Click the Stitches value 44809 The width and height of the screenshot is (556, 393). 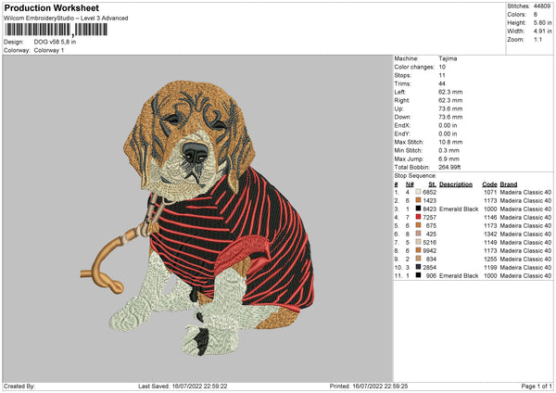542,6
